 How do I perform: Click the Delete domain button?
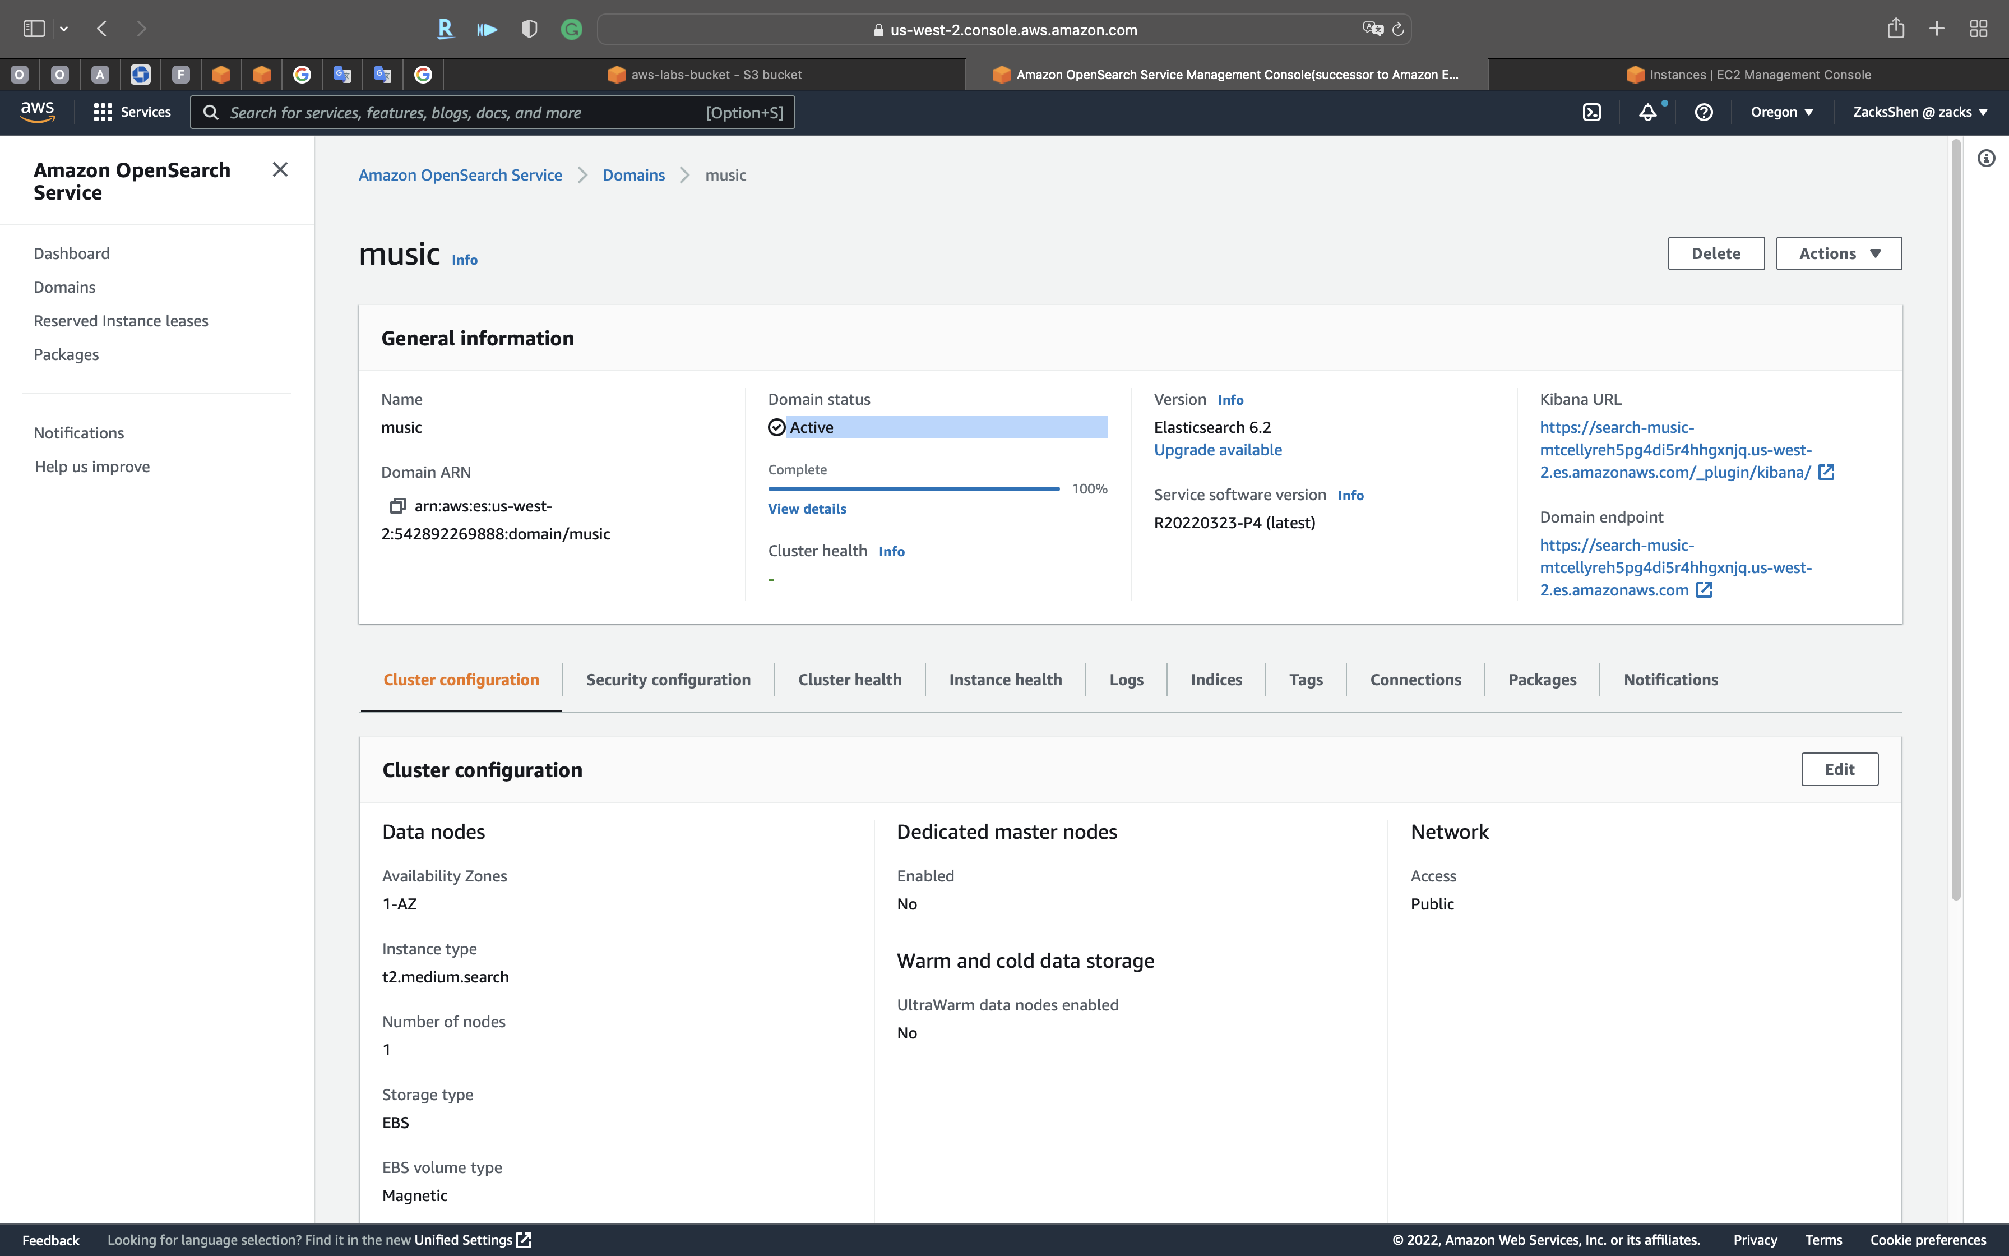(x=1715, y=253)
